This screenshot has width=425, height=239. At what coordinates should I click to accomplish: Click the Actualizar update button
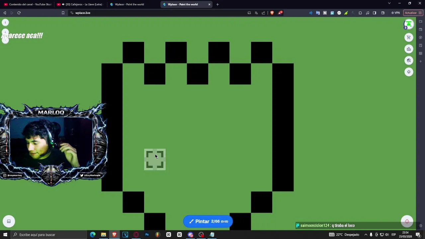(413, 13)
